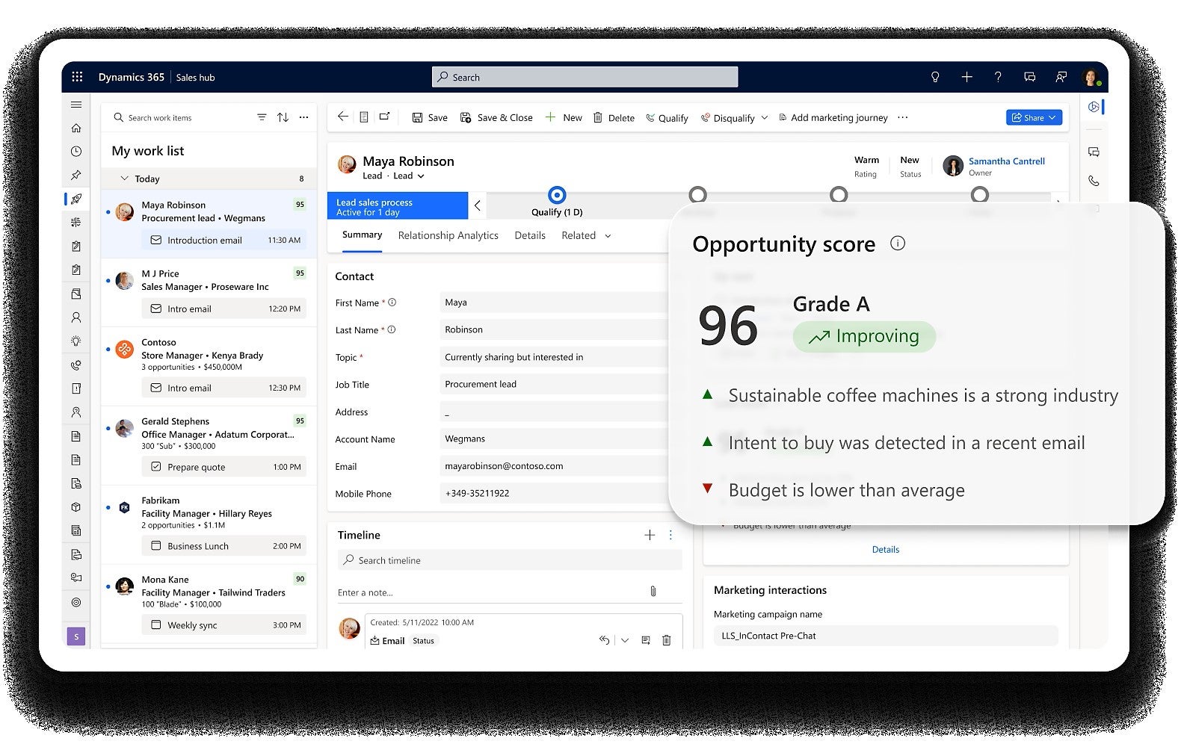Reply to the timeline email
1184x747 pixels.
pos(604,640)
